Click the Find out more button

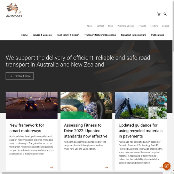click(19, 76)
